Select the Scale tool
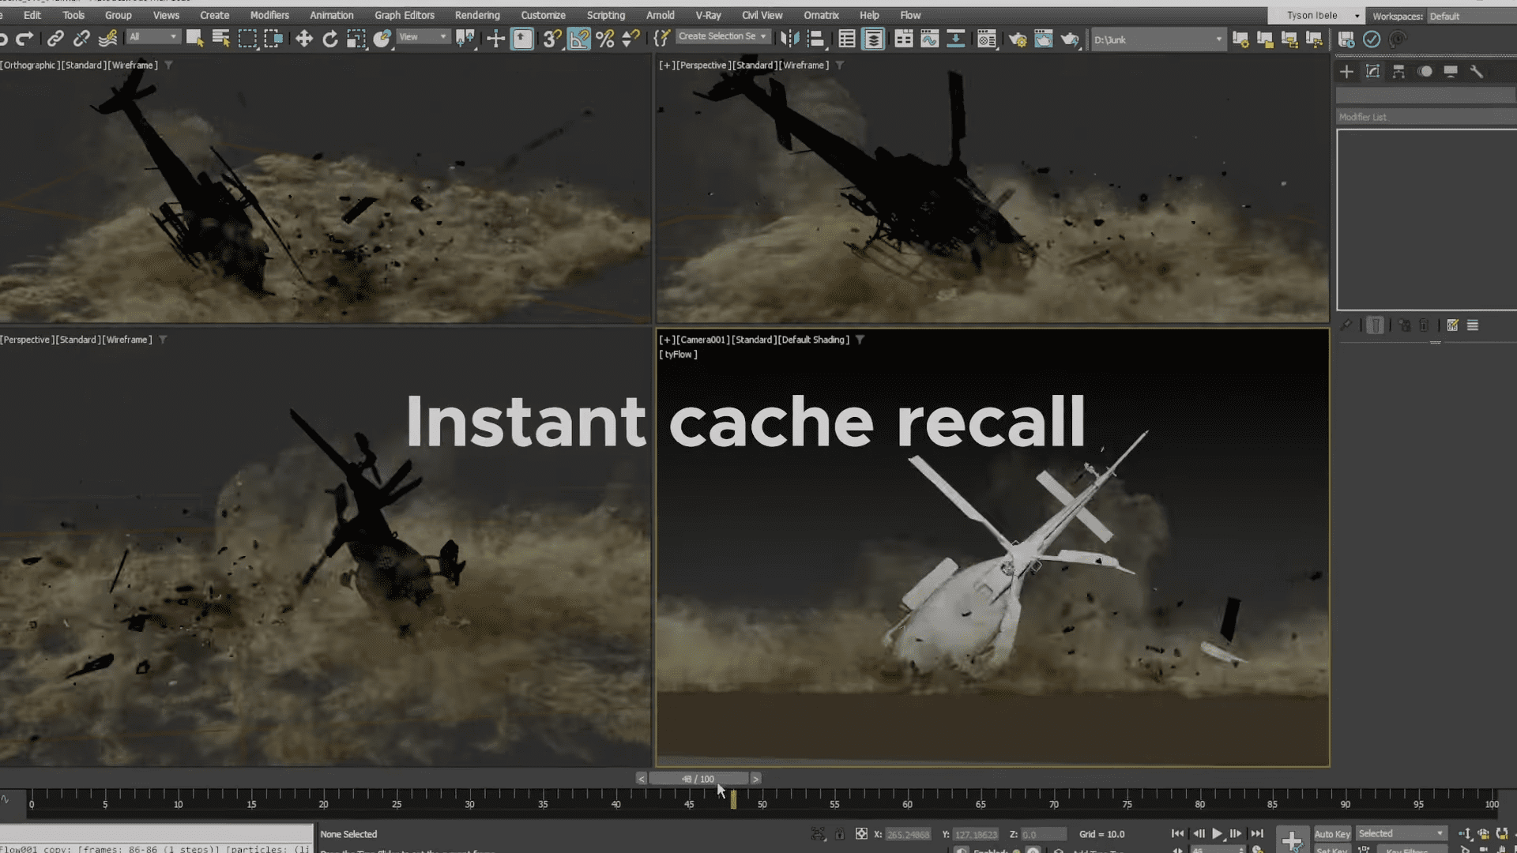This screenshot has height=853, width=1517. [356, 38]
